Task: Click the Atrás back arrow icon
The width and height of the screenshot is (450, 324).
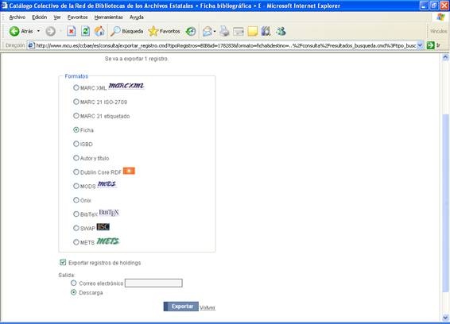Action: pos(14,31)
